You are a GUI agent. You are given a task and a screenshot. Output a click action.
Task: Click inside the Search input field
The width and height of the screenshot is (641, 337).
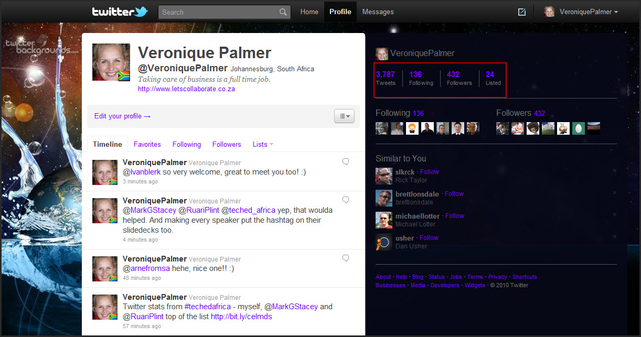coord(218,12)
